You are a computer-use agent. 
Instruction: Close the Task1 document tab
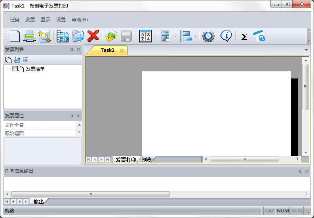click(122, 50)
